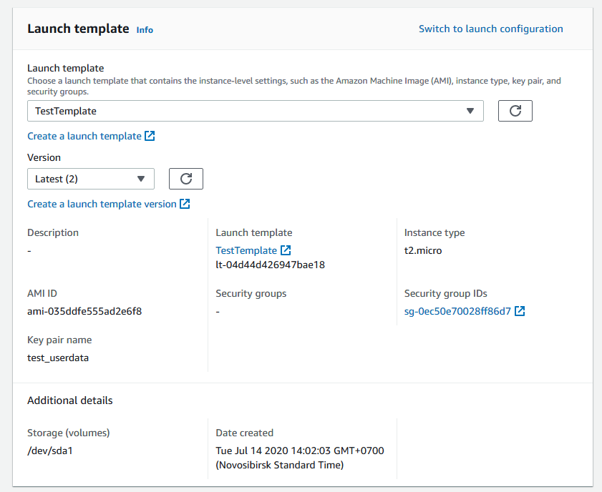This screenshot has height=492, width=602.
Task: Open the Create a launch template link
Action: (x=84, y=136)
